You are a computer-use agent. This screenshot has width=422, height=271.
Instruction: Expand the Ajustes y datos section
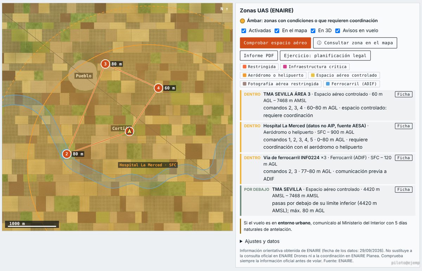pyautogui.click(x=260, y=241)
